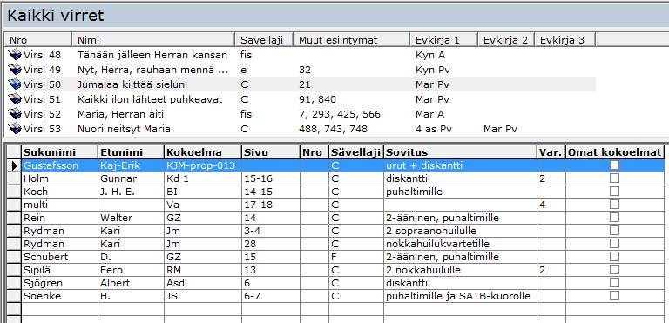Tick checkbox for Rydman Jm 28 row
669x323 pixels.
point(614,244)
